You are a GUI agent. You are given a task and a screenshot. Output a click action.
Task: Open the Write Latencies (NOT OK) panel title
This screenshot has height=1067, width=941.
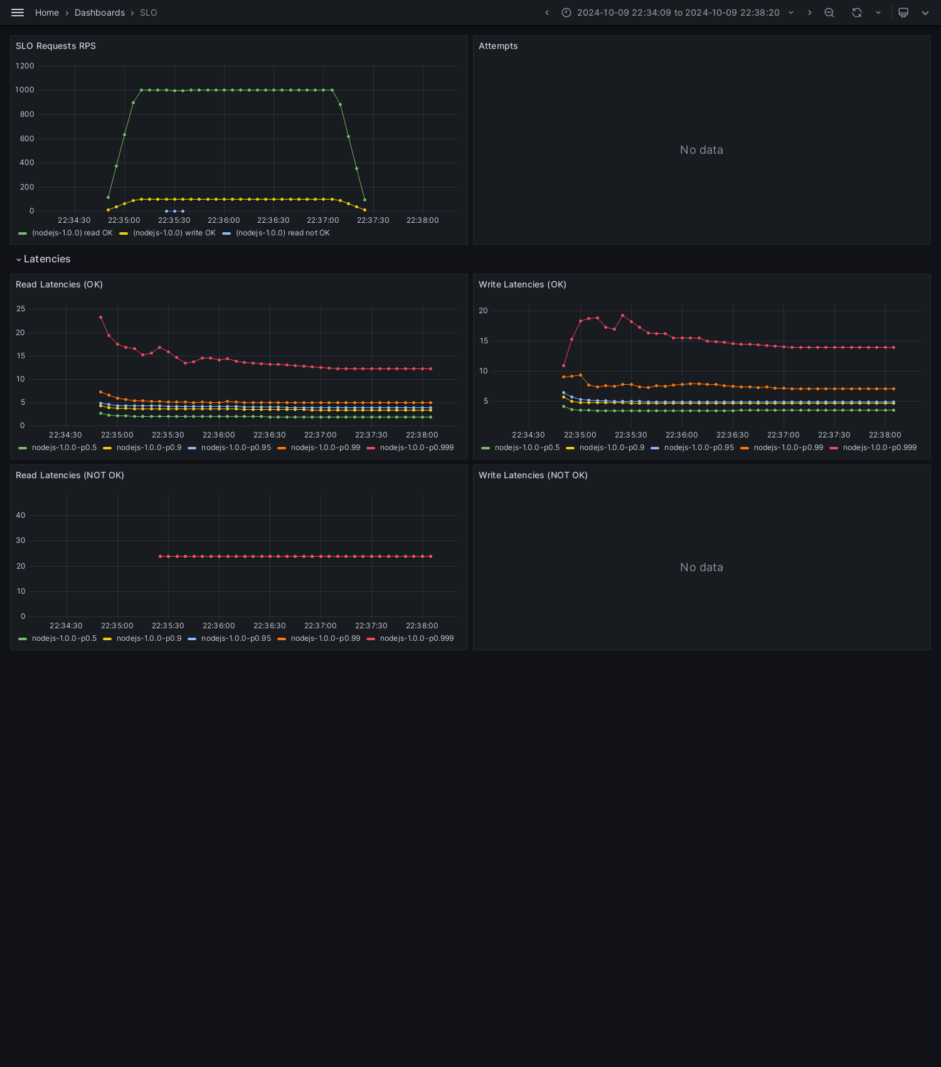(533, 475)
